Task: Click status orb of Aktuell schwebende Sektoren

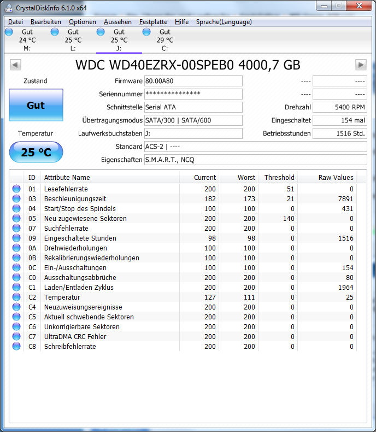Action: tap(16, 317)
